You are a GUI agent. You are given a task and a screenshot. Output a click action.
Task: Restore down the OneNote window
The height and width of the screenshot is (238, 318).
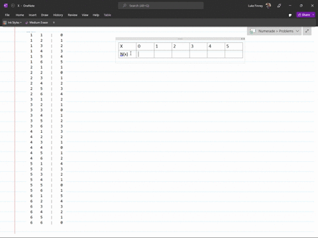point(301,6)
